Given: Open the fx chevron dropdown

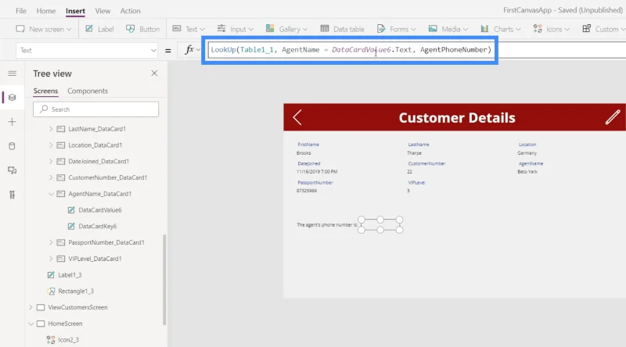Looking at the screenshot, I should (x=198, y=50).
